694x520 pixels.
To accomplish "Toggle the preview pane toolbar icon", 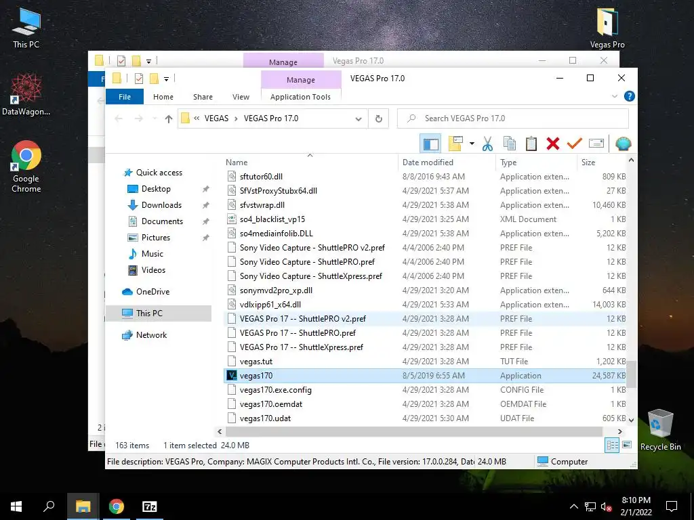I will [430, 144].
